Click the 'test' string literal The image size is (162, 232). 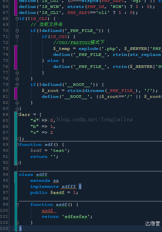tap(59, 151)
